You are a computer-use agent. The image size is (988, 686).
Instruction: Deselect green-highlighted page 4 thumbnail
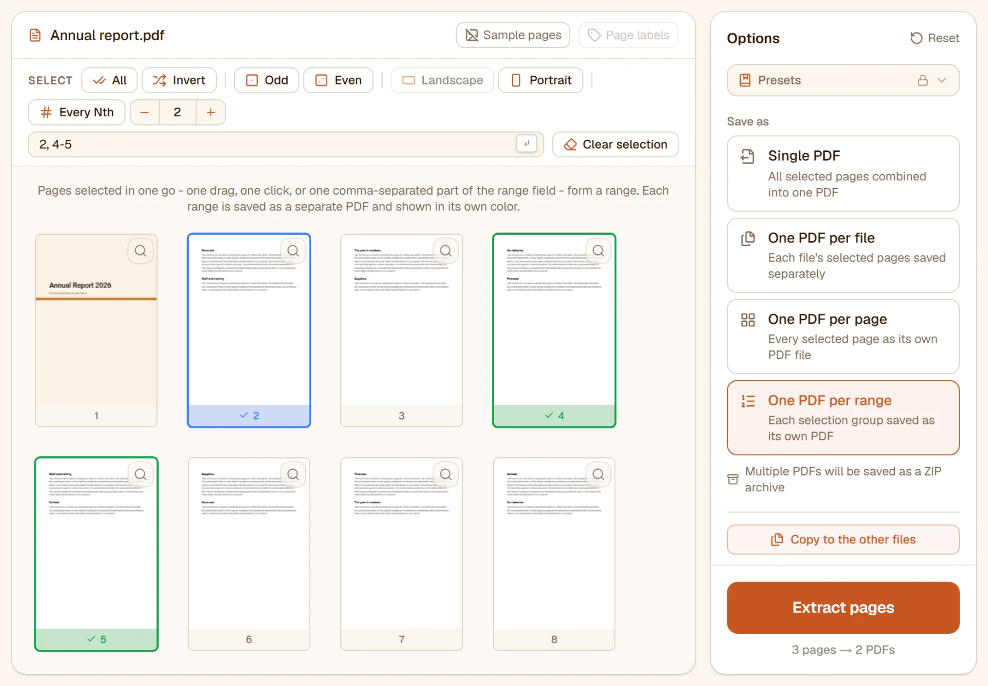point(554,330)
